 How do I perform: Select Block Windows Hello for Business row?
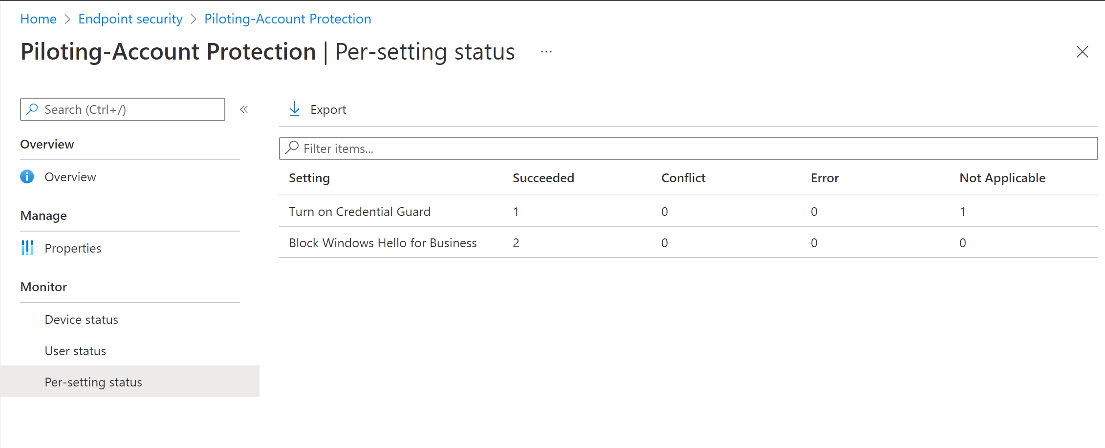pyautogui.click(x=383, y=243)
